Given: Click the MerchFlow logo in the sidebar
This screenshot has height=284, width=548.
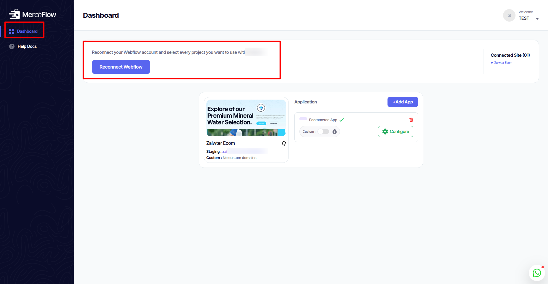Looking at the screenshot, I should tap(32, 14).
